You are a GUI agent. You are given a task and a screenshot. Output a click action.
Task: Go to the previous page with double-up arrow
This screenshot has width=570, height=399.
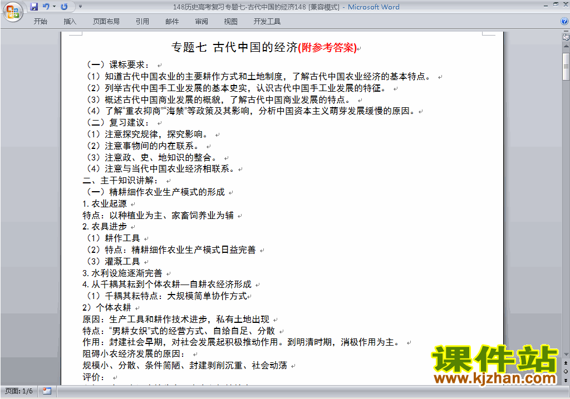566,363
